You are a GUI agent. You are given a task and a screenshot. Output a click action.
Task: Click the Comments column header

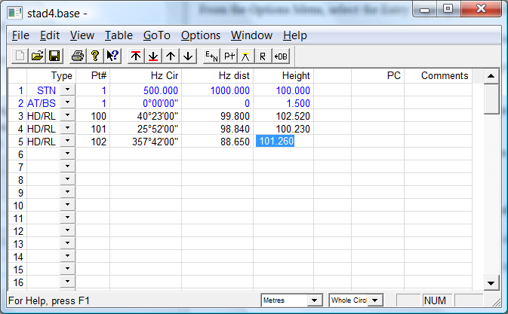(445, 76)
